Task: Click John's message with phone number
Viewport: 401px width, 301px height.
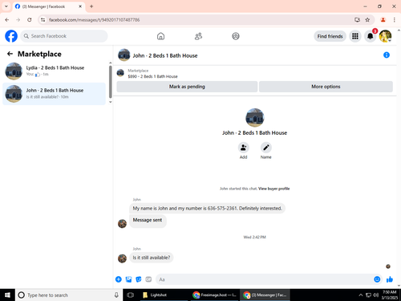Action: pyautogui.click(x=207, y=209)
